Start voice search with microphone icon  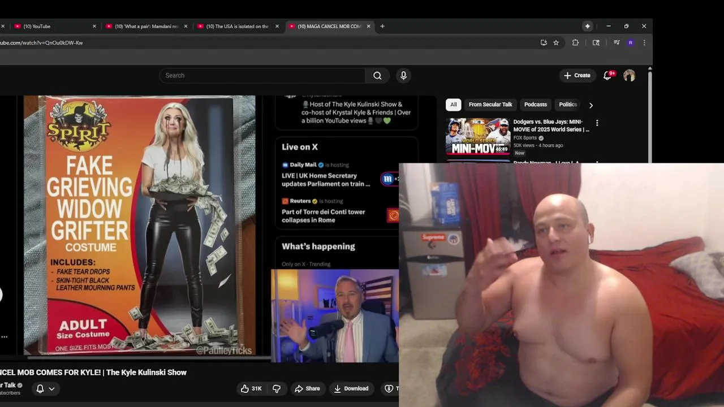(403, 75)
